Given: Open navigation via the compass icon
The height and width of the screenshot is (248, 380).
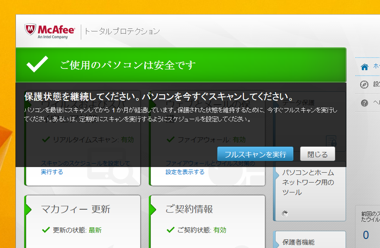Looking at the screenshot, I should tap(364, 84).
